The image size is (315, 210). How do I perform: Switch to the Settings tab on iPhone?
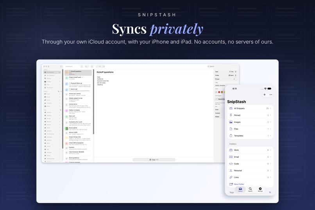pos(260,190)
